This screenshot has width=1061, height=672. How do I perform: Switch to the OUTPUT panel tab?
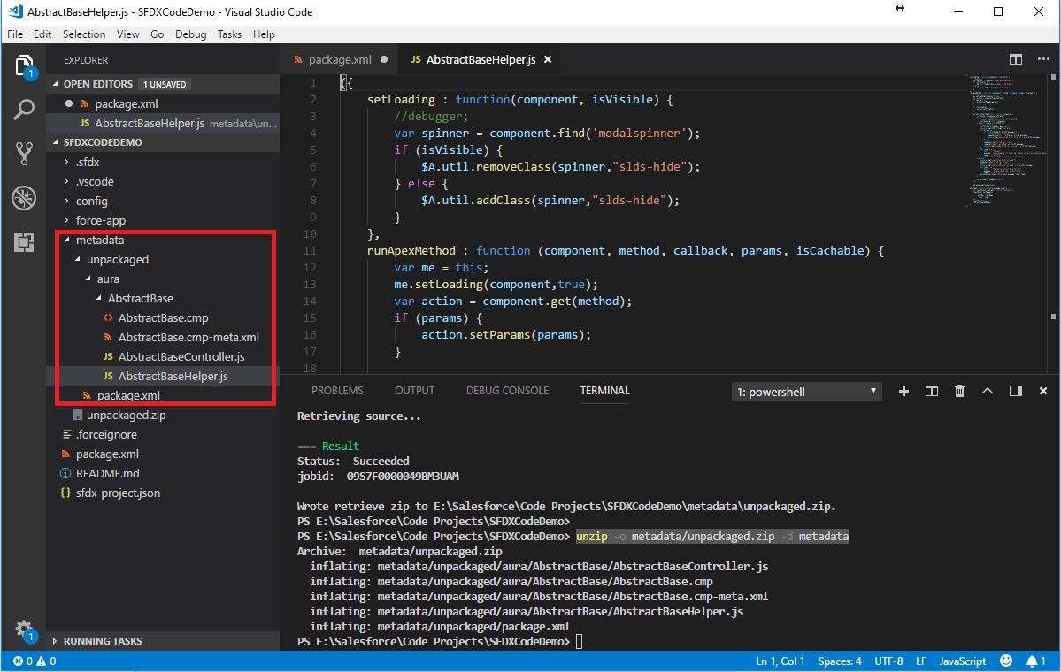[x=415, y=391]
